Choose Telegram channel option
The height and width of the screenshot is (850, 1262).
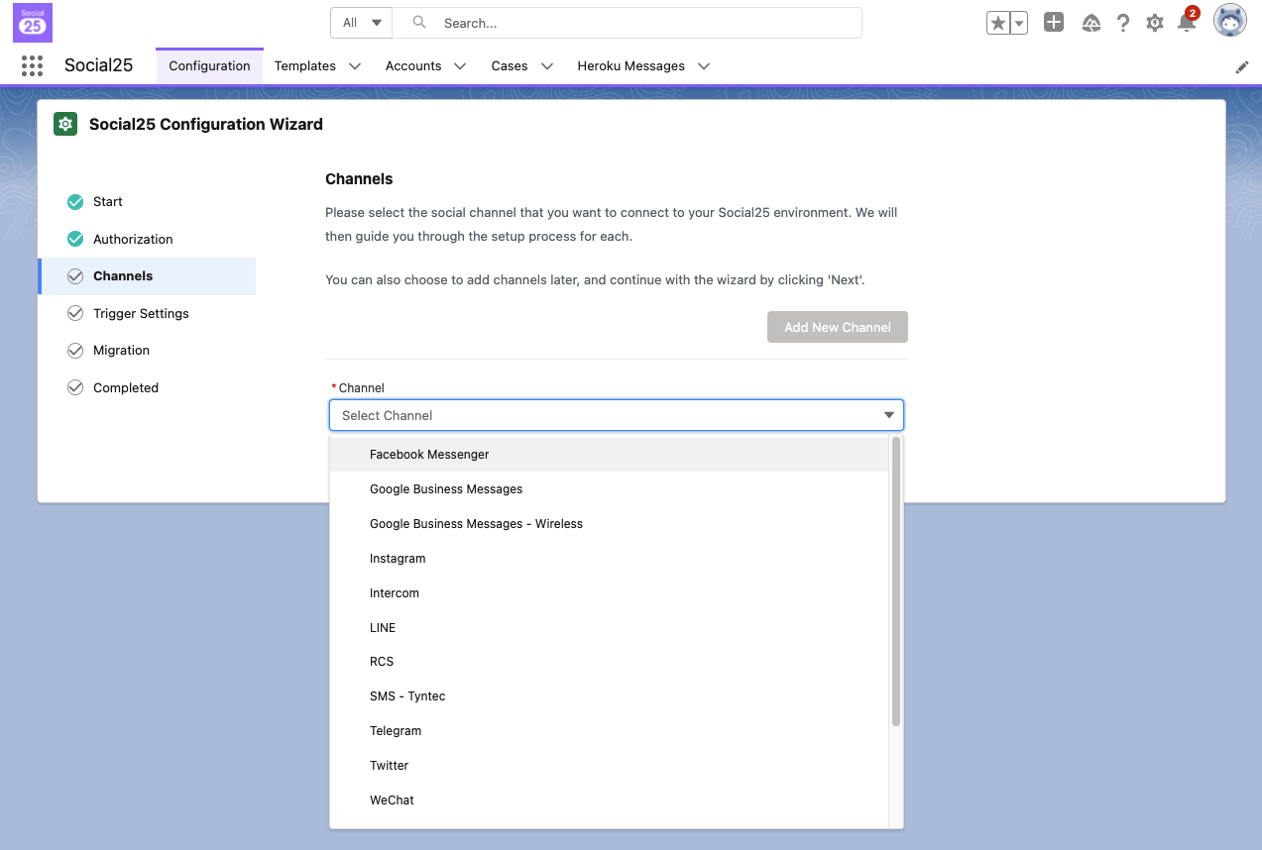coord(396,731)
